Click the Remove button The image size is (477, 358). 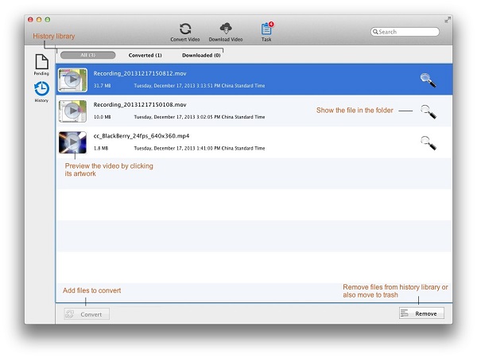click(421, 313)
